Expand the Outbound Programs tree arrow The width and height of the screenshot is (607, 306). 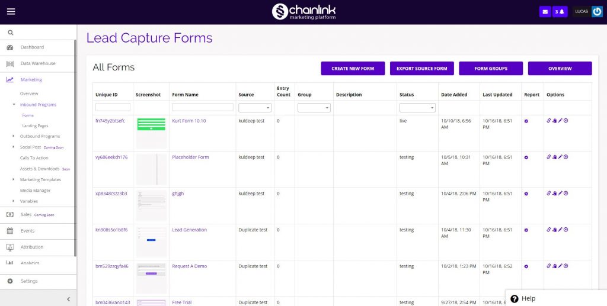(14, 136)
